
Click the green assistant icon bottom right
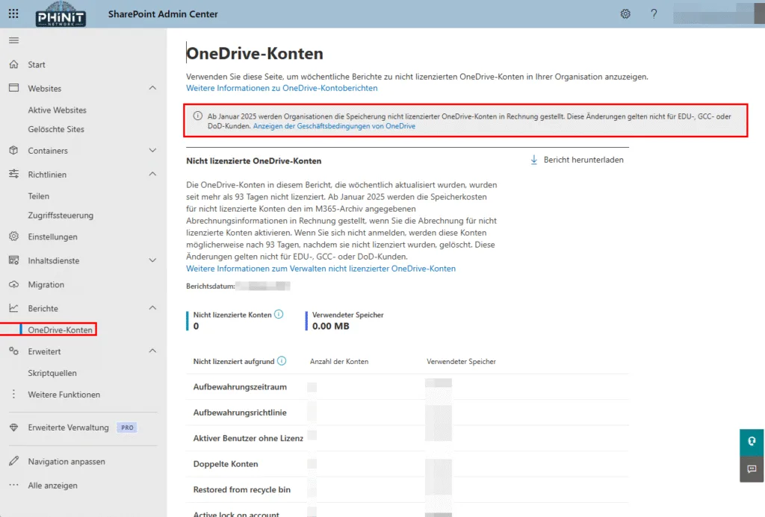(x=752, y=442)
